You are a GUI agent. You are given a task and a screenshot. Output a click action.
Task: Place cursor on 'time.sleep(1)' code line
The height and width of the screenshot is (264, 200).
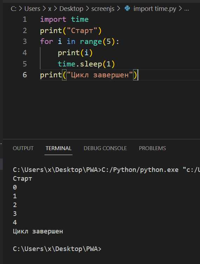(x=86, y=64)
